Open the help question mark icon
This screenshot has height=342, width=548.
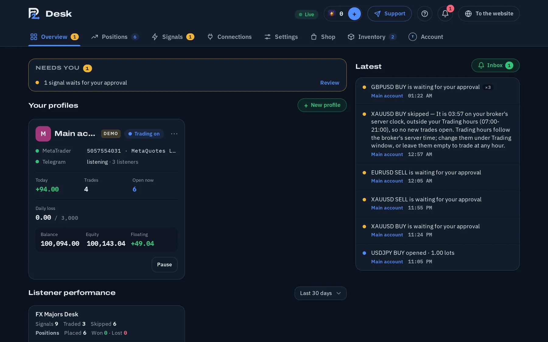pos(424,14)
